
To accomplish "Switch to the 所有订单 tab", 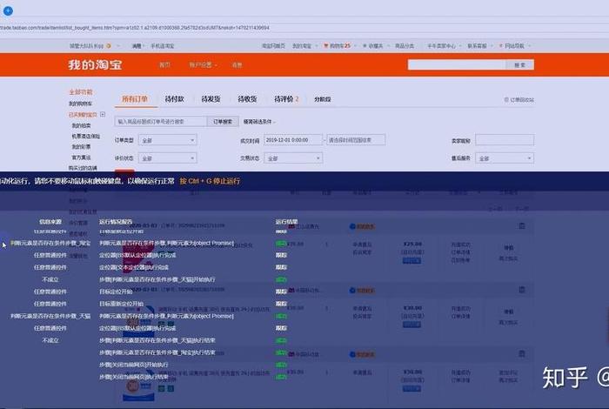I will (x=135, y=99).
